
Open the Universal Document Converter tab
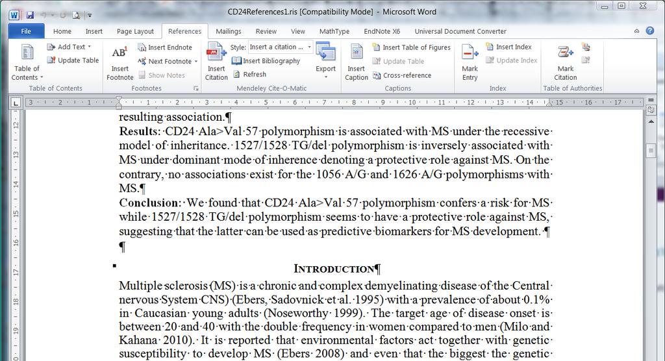(460, 31)
